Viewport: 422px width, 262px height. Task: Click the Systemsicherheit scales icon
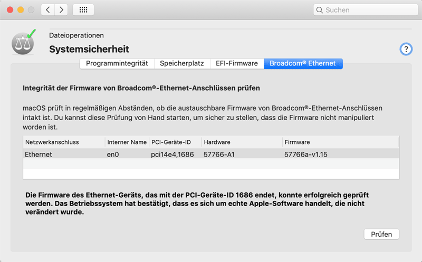click(23, 43)
